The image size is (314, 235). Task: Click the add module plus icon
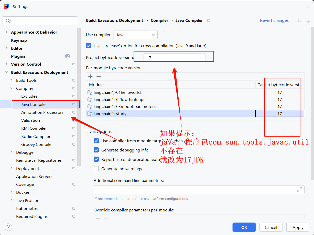tap(91, 76)
